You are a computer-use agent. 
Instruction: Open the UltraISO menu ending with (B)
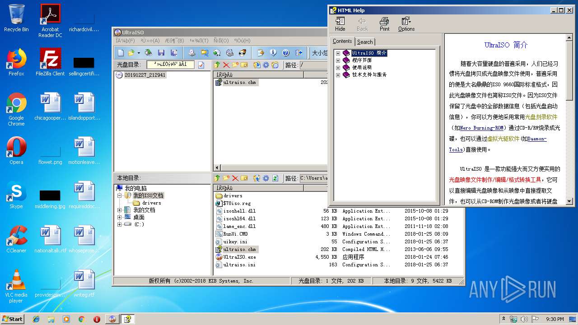click(174, 41)
